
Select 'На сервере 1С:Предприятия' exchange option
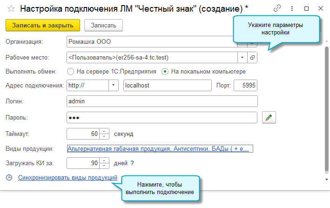(x=71, y=72)
